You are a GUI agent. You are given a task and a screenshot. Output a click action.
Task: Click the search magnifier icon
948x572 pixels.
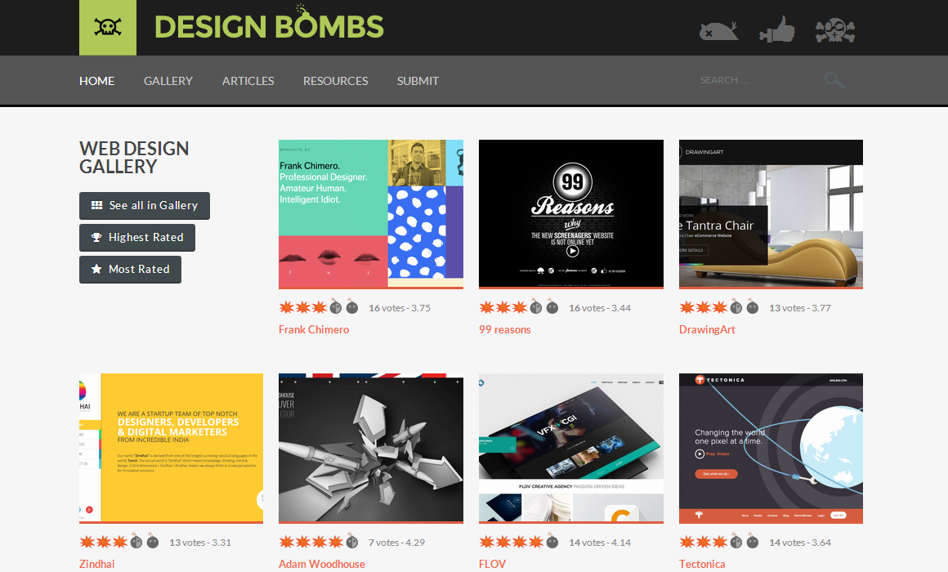pyautogui.click(x=834, y=80)
